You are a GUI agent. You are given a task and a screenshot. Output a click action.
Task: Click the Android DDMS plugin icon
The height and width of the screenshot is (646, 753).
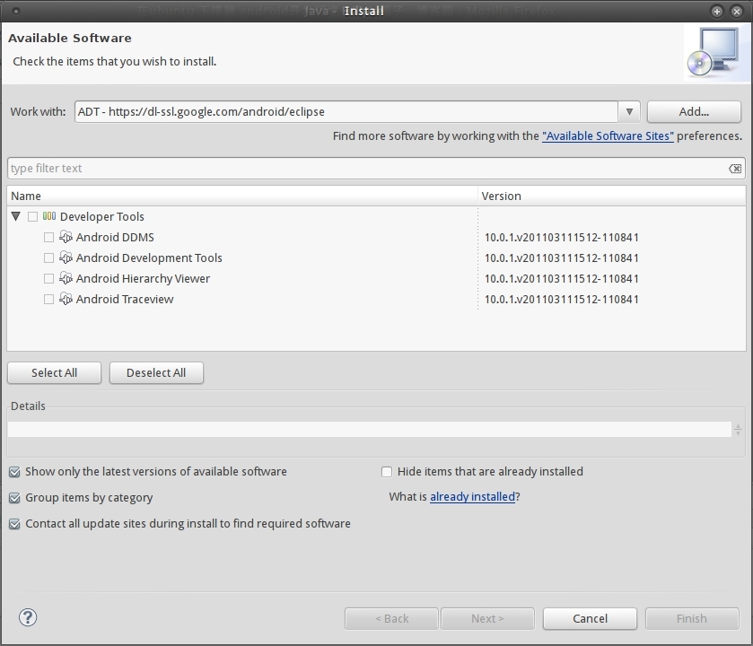pyautogui.click(x=66, y=238)
